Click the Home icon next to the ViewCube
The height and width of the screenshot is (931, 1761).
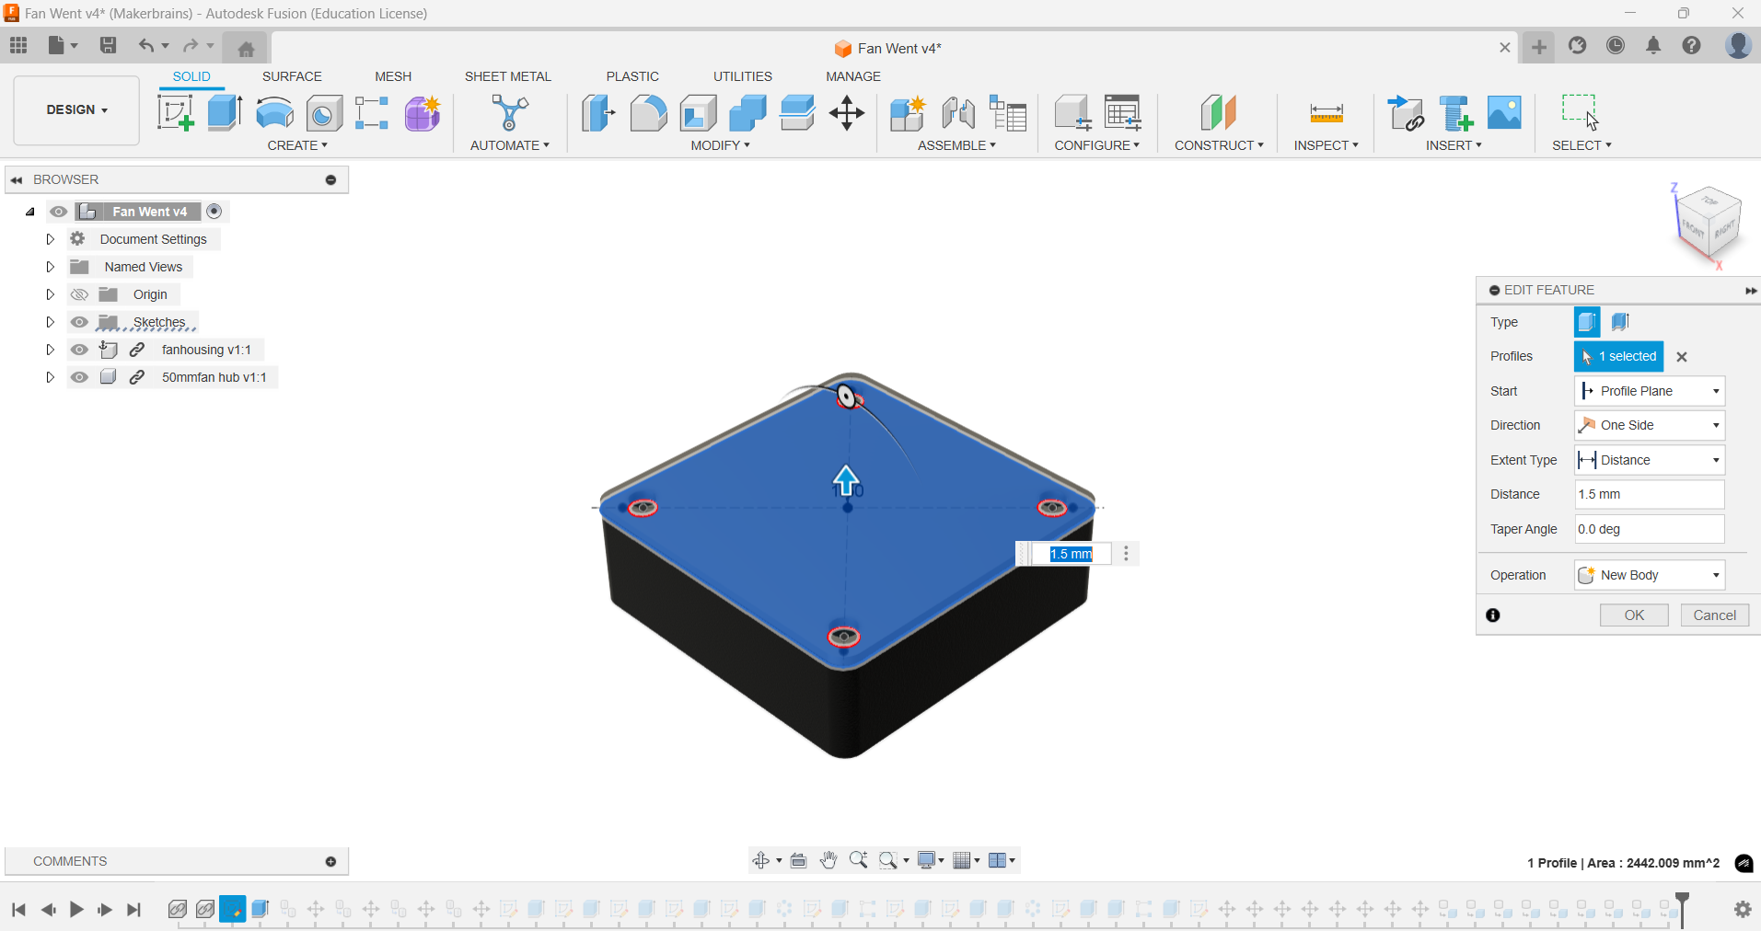coord(245,48)
